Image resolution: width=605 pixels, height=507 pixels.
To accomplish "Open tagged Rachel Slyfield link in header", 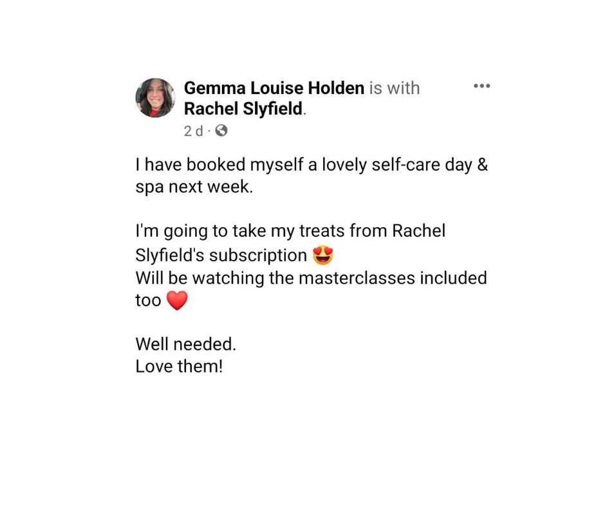I will pyautogui.click(x=243, y=109).
